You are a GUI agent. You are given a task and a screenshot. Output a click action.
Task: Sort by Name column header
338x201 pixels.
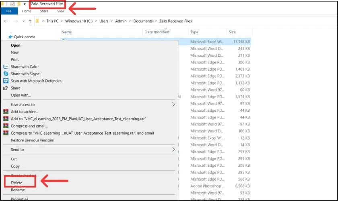point(66,32)
